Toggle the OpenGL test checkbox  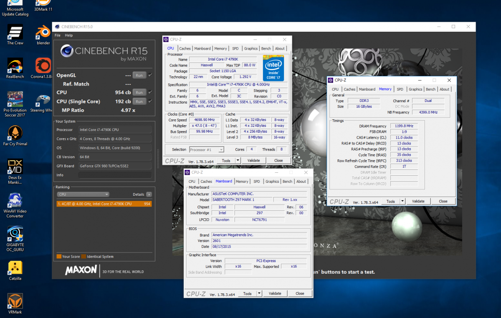point(150,75)
